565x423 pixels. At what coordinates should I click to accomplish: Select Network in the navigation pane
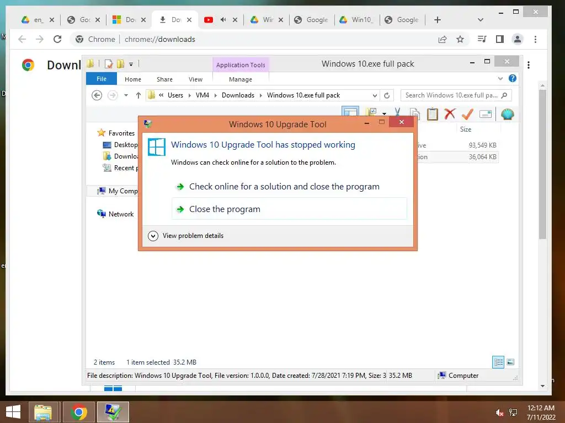(115, 214)
